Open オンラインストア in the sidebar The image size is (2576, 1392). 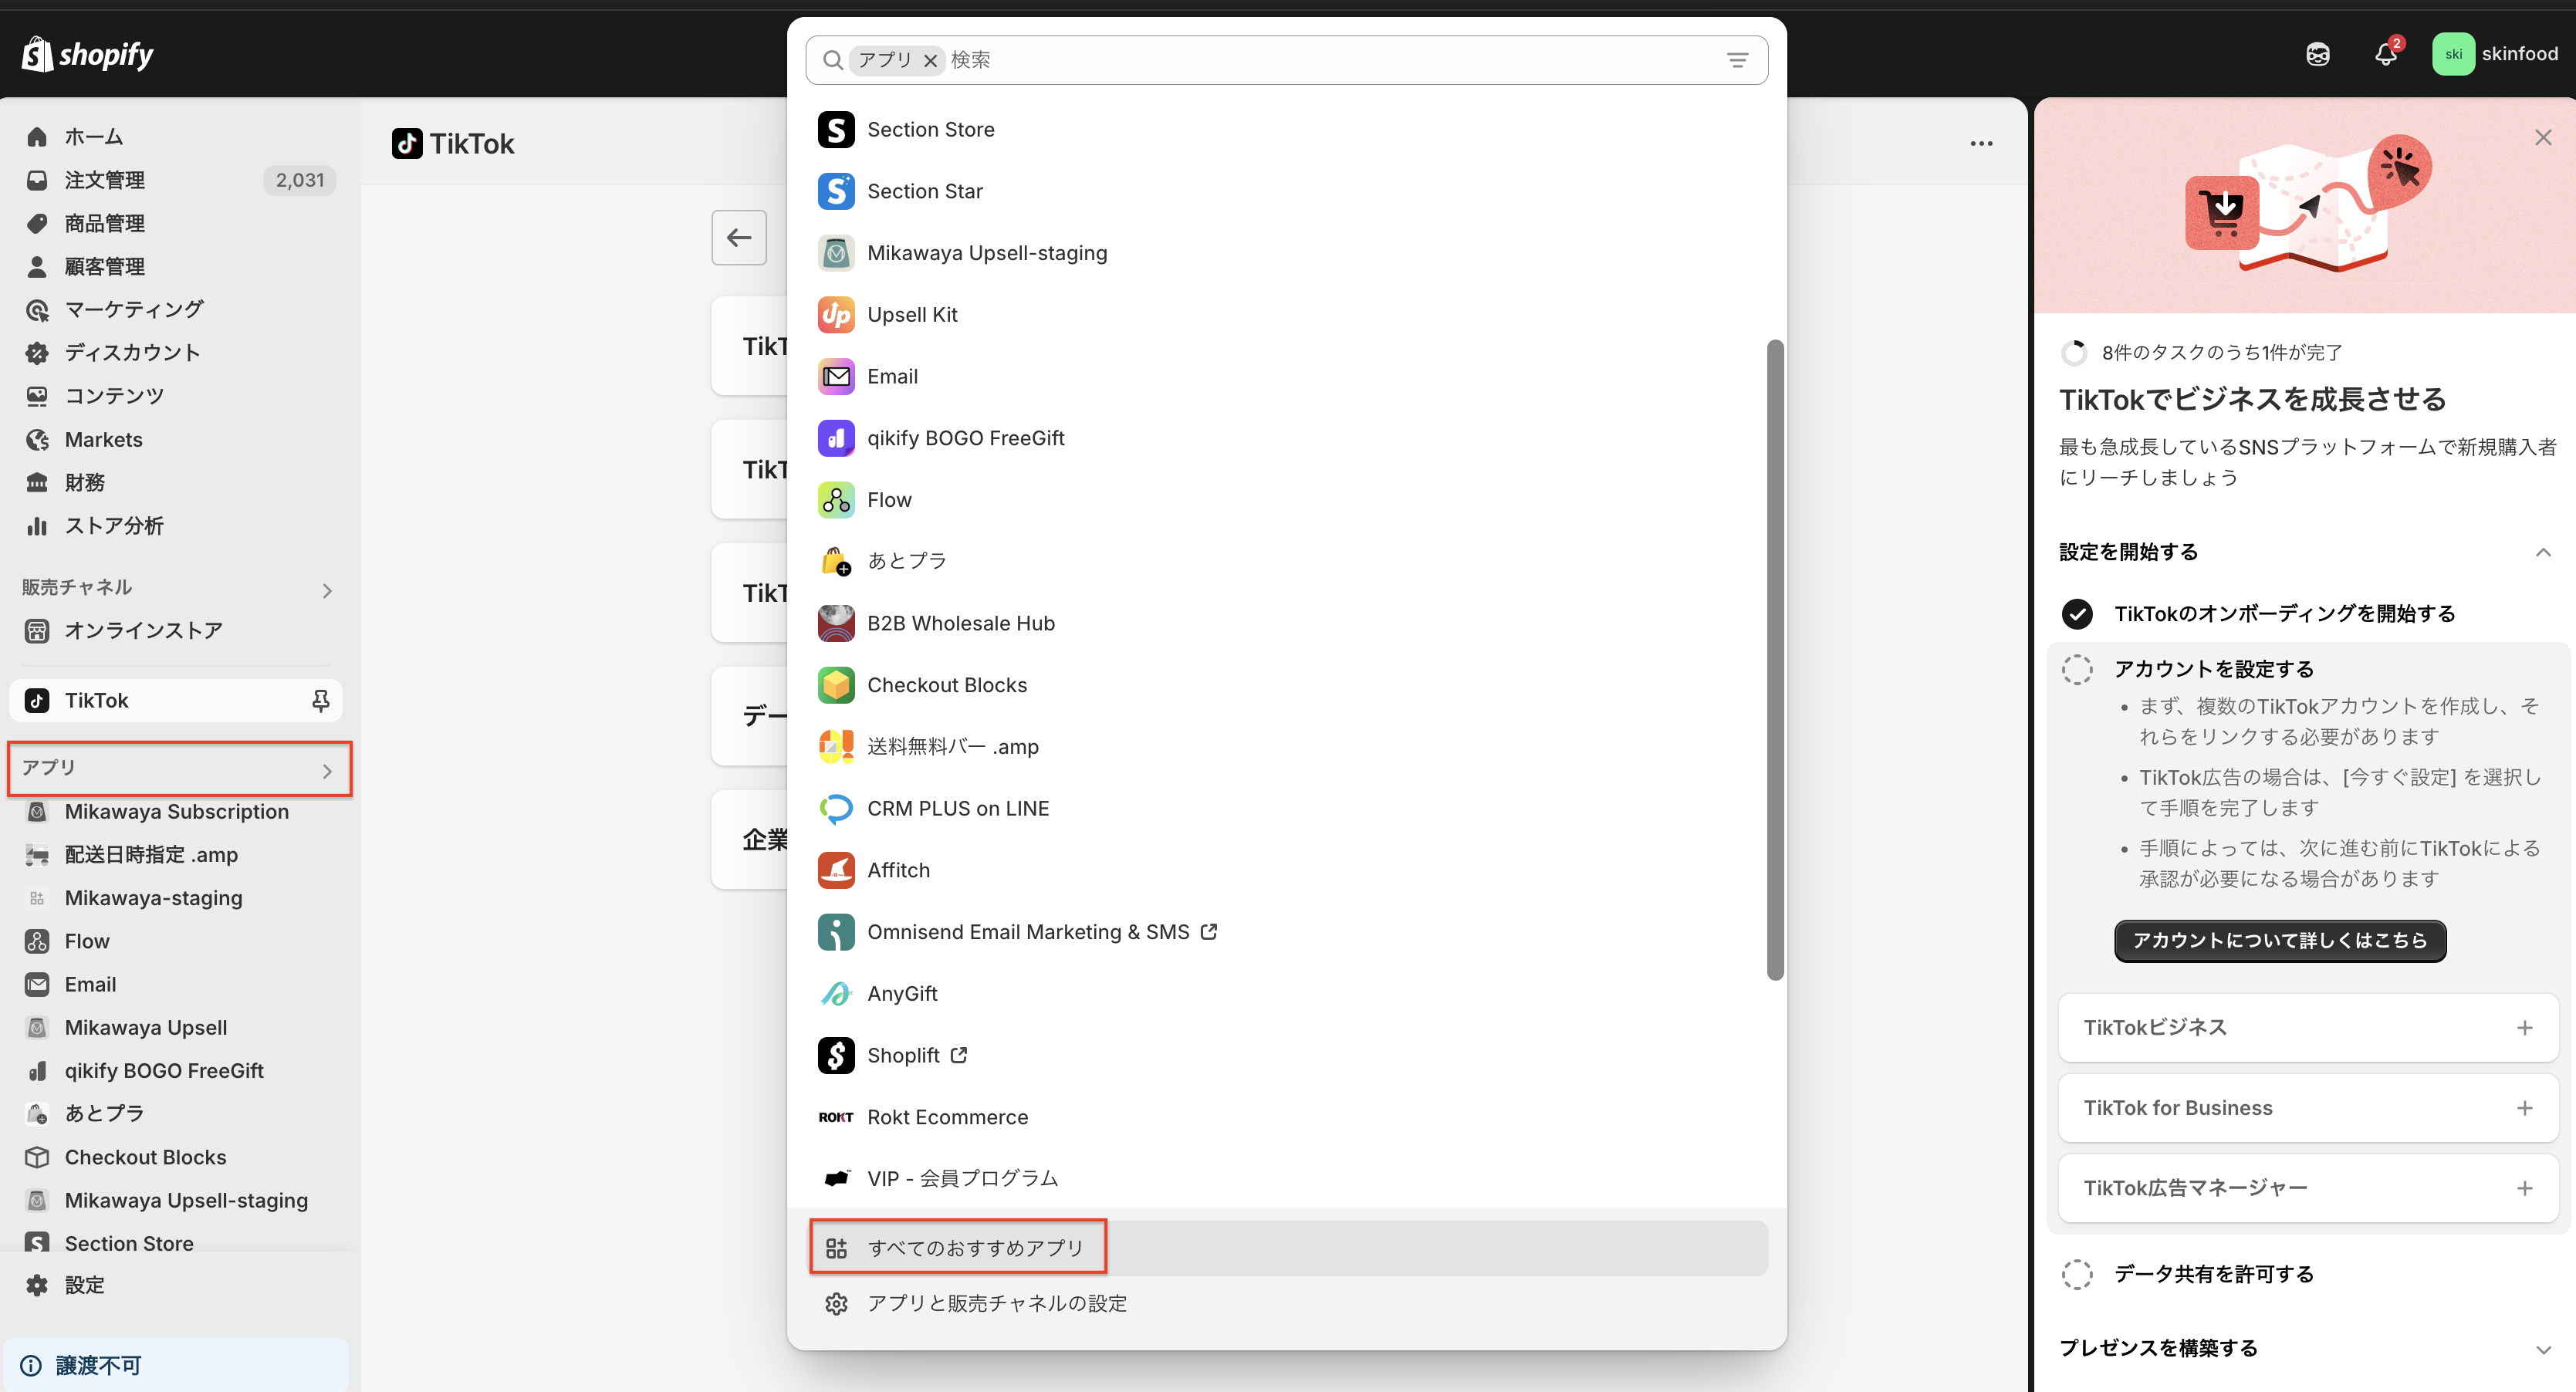point(176,631)
